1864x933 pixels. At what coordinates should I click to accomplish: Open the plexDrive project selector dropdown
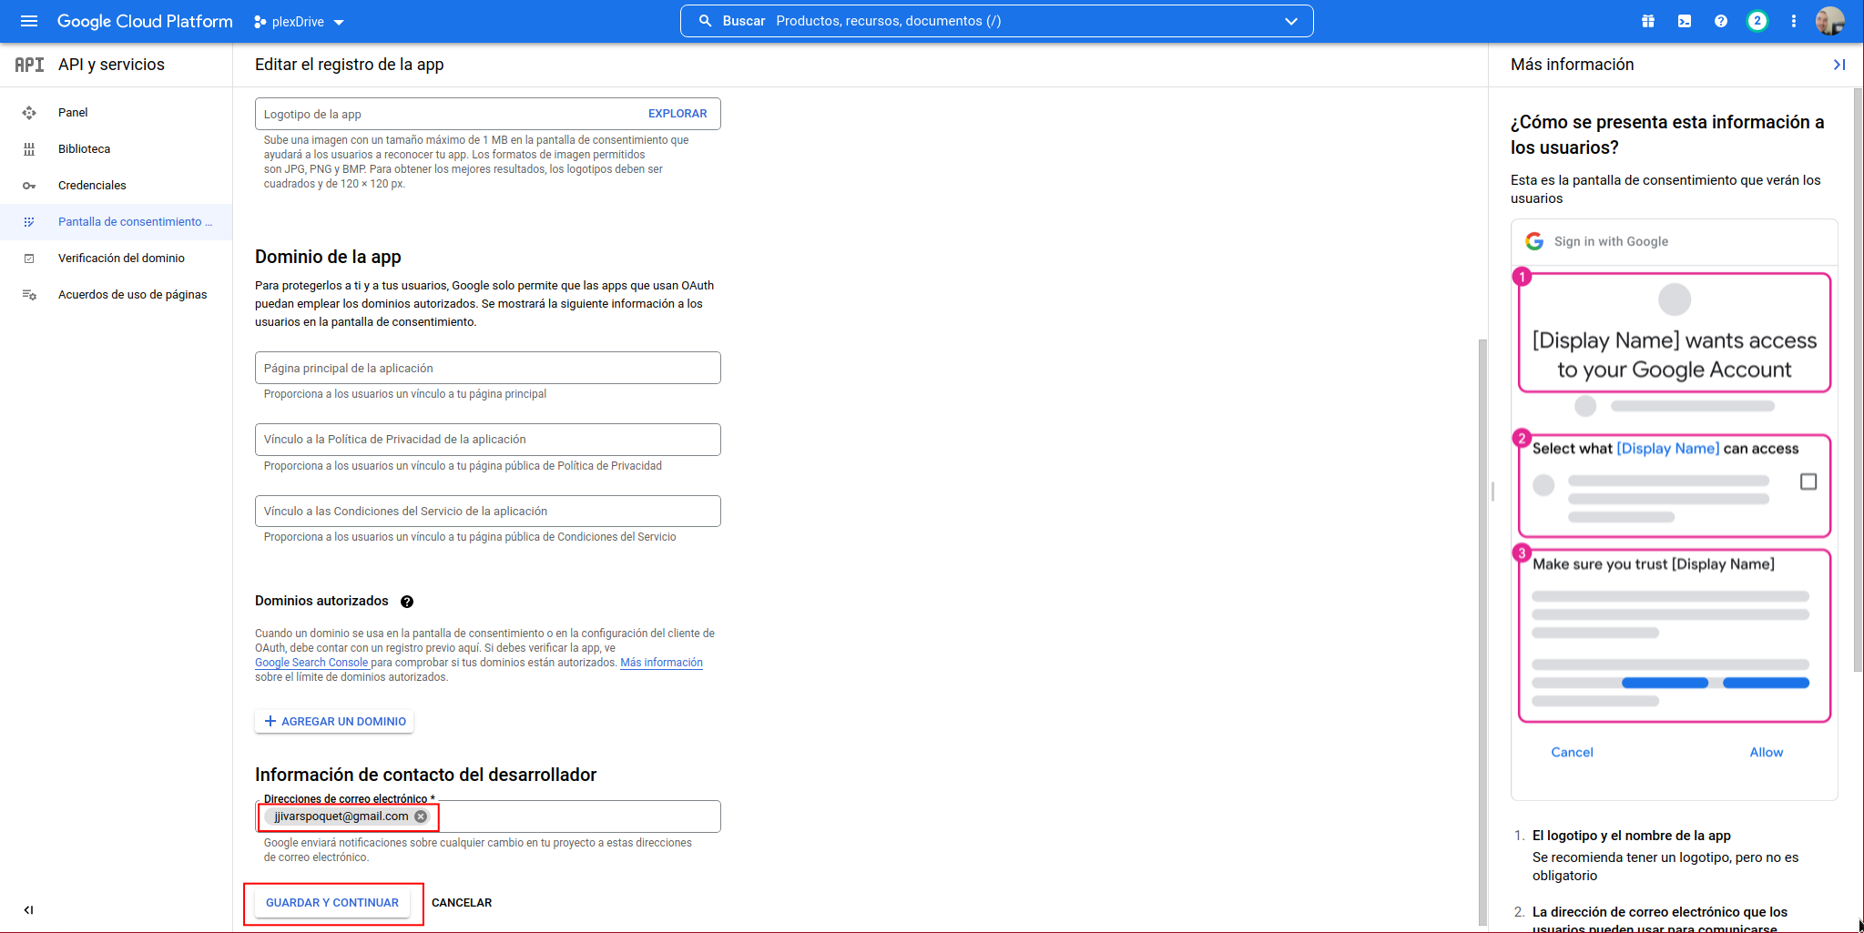(299, 22)
